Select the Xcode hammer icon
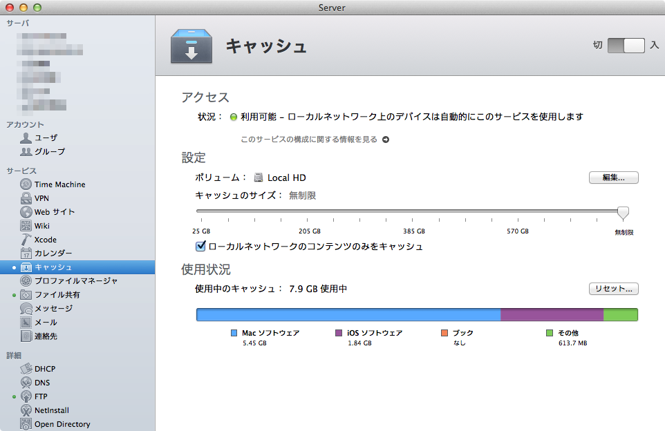Viewport: 665px width, 431px height. click(26, 240)
